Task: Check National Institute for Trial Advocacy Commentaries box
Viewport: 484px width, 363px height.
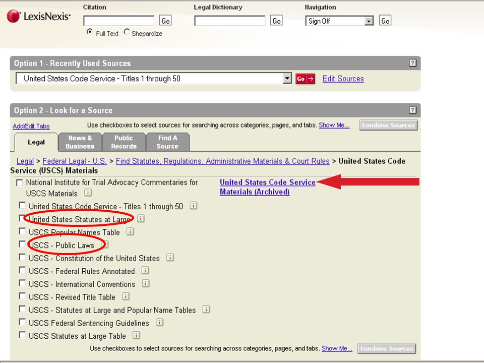Action: point(20,183)
